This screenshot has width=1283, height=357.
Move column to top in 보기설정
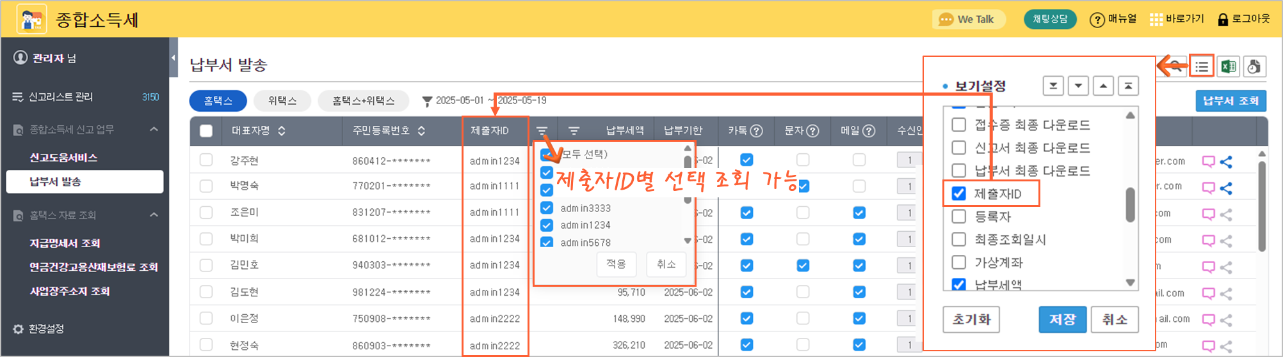click(x=1128, y=86)
